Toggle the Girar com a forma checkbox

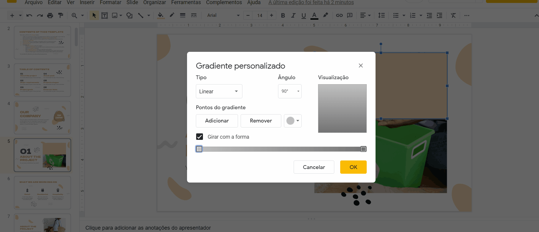click(x=199, y=137)
